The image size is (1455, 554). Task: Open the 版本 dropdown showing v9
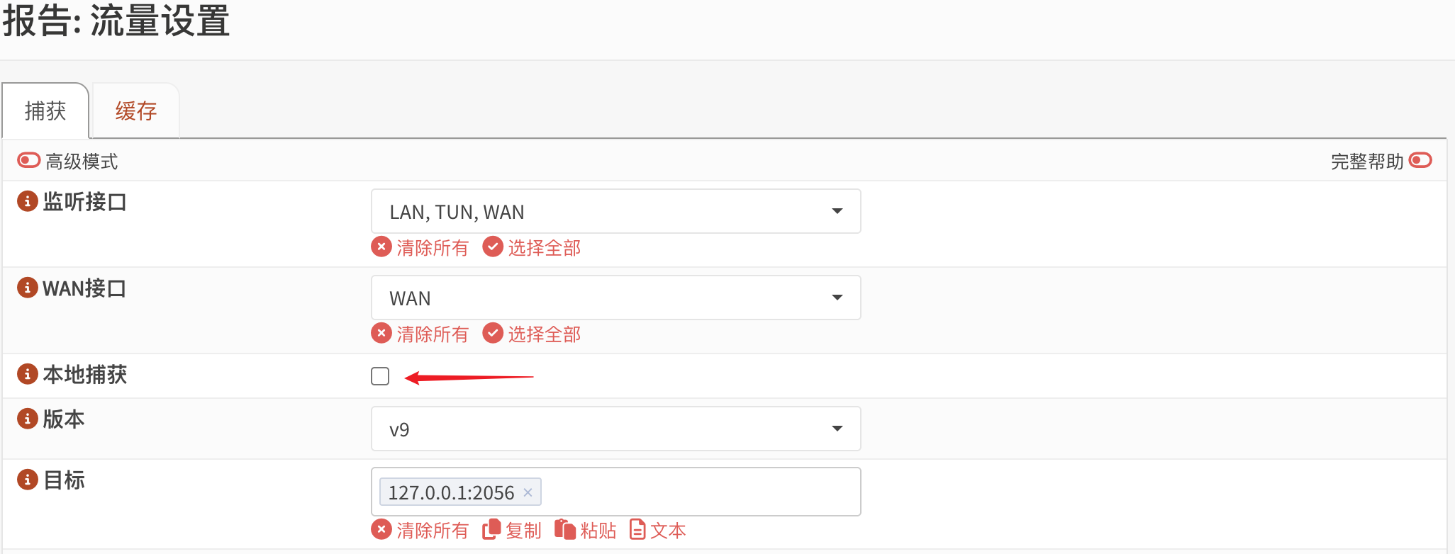[x=615, y=429]
